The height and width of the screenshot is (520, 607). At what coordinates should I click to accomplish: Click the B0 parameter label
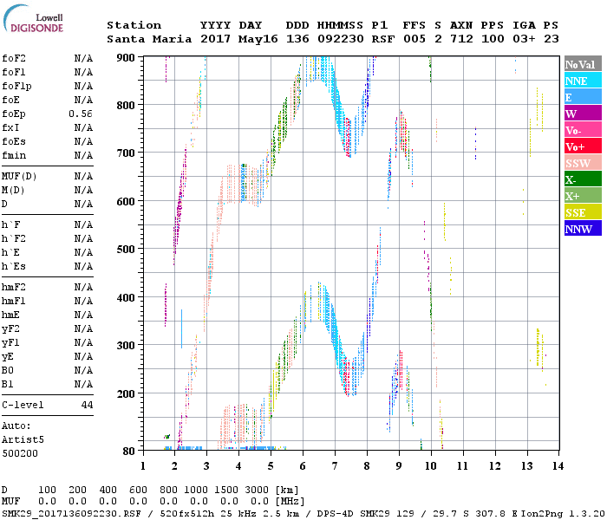[8, 371]
